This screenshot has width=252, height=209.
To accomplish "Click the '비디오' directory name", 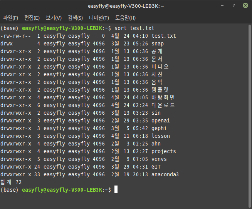I will [160, 67].
